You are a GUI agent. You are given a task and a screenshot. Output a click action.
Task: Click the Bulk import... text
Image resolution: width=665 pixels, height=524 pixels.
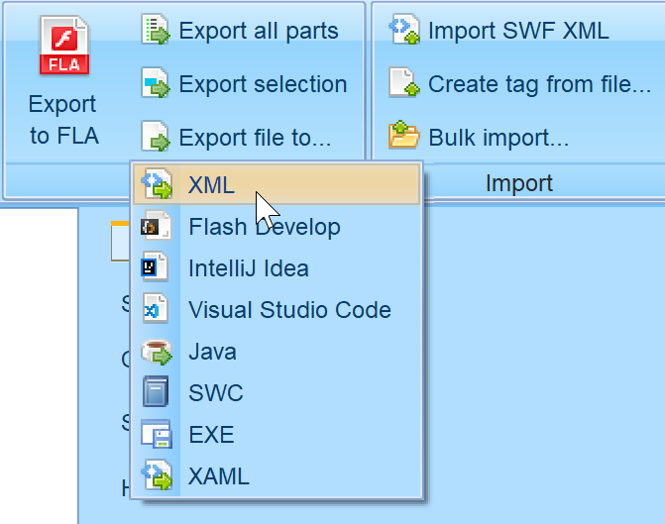pyautogui.click(x=499, y=137)
